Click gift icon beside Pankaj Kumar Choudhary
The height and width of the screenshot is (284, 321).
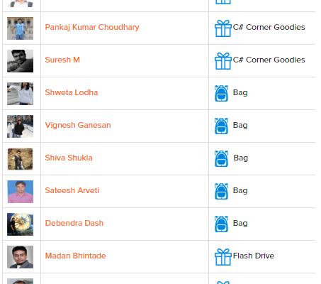223,28
